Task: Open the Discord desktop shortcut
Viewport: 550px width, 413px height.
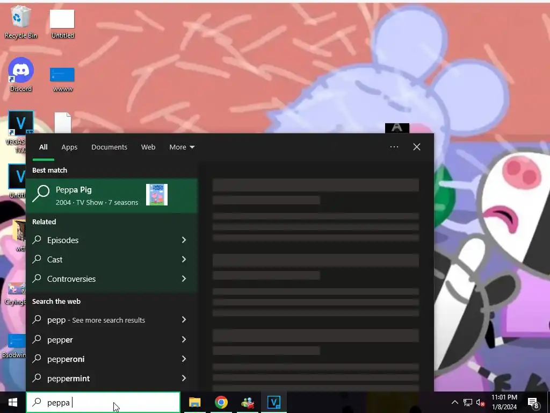Action: tap(21, 75)
